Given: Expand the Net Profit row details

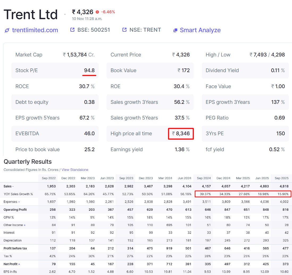Looking at the screenshot, I should (x=20, y=264).
